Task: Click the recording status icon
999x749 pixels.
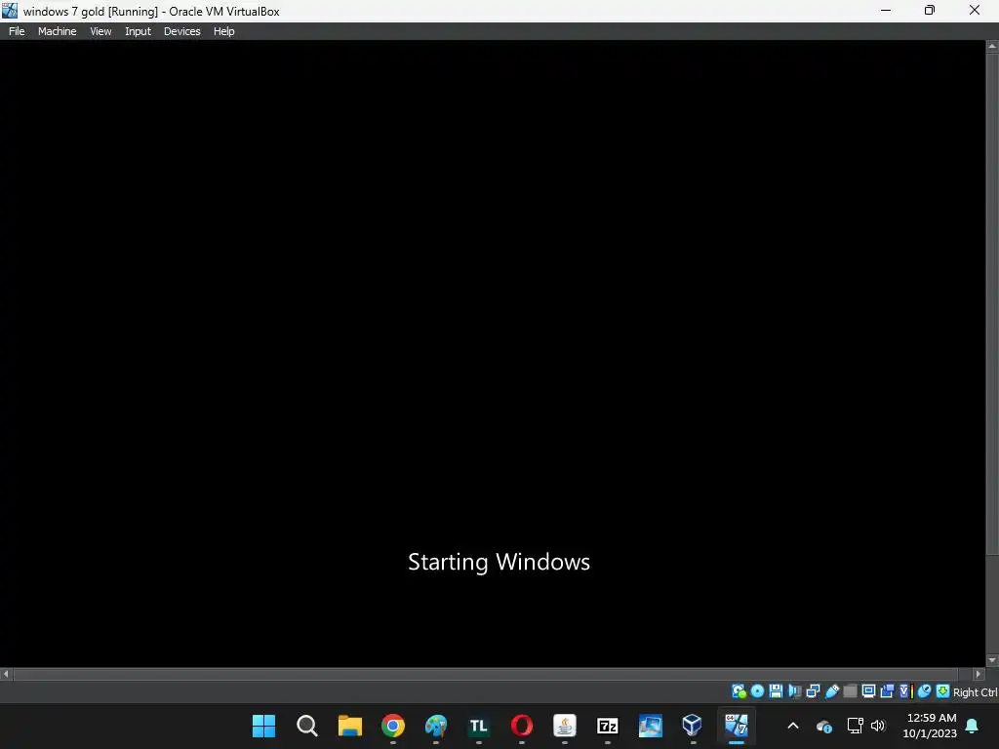Action: (887, 691)
